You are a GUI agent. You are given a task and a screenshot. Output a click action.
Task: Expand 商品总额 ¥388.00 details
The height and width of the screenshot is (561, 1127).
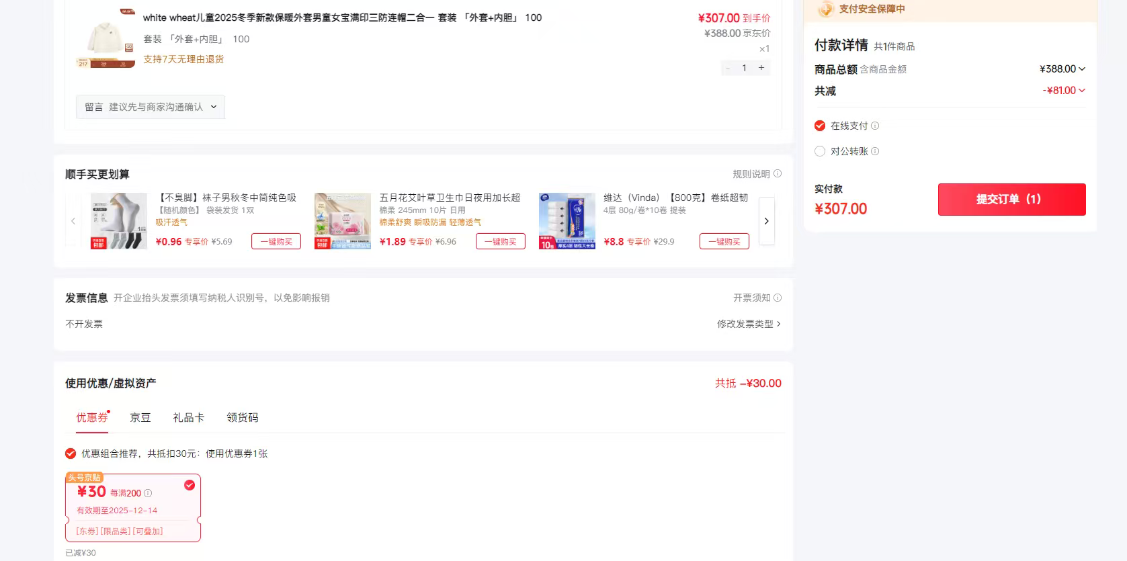pos(1081,69)
